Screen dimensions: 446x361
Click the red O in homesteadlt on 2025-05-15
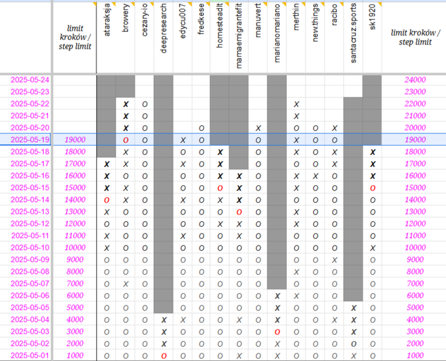[x=220, y=188]
